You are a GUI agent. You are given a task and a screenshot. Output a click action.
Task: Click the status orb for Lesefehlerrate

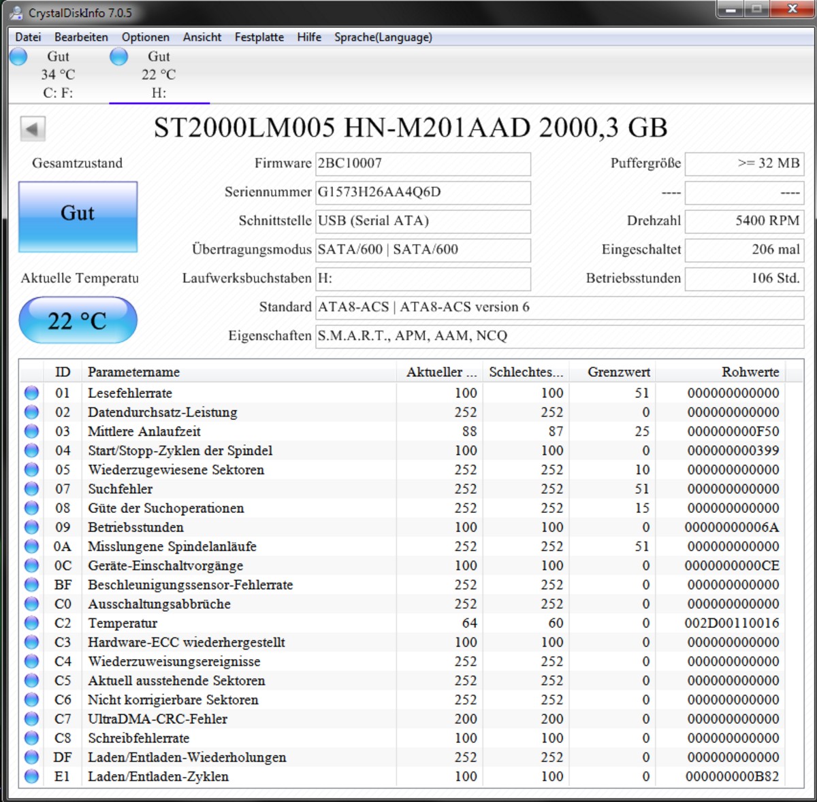pyautogui.click(x=31, y=393)
